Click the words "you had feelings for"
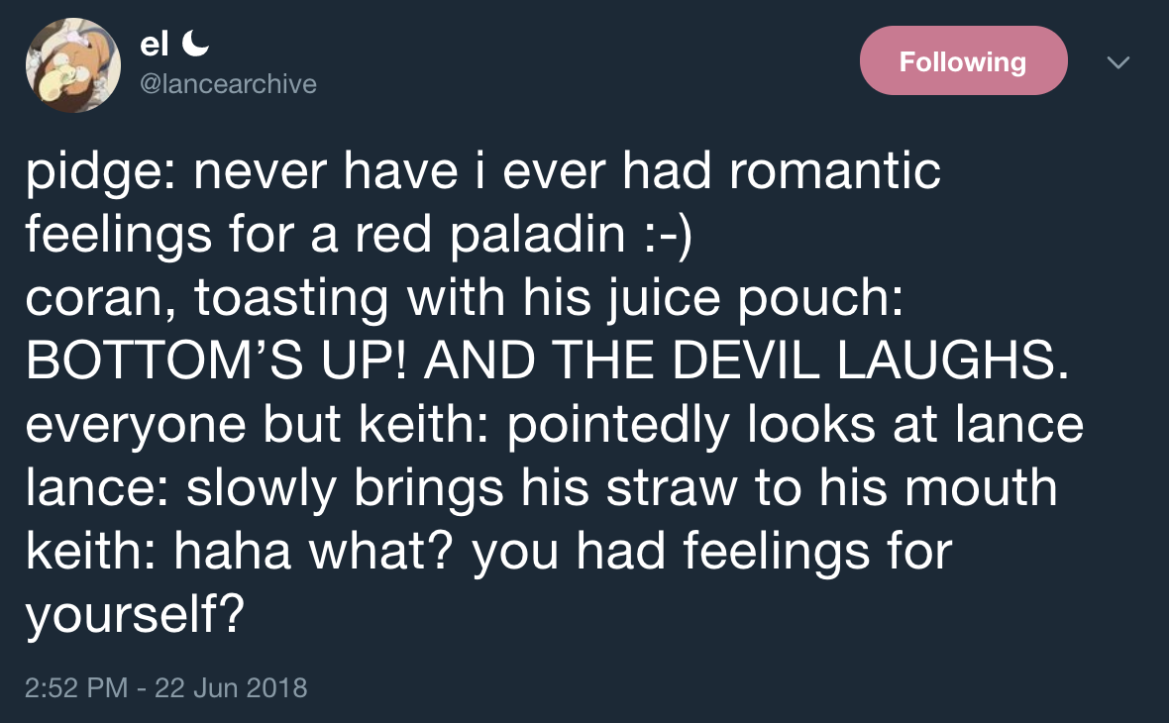 [x=711, y=553]
